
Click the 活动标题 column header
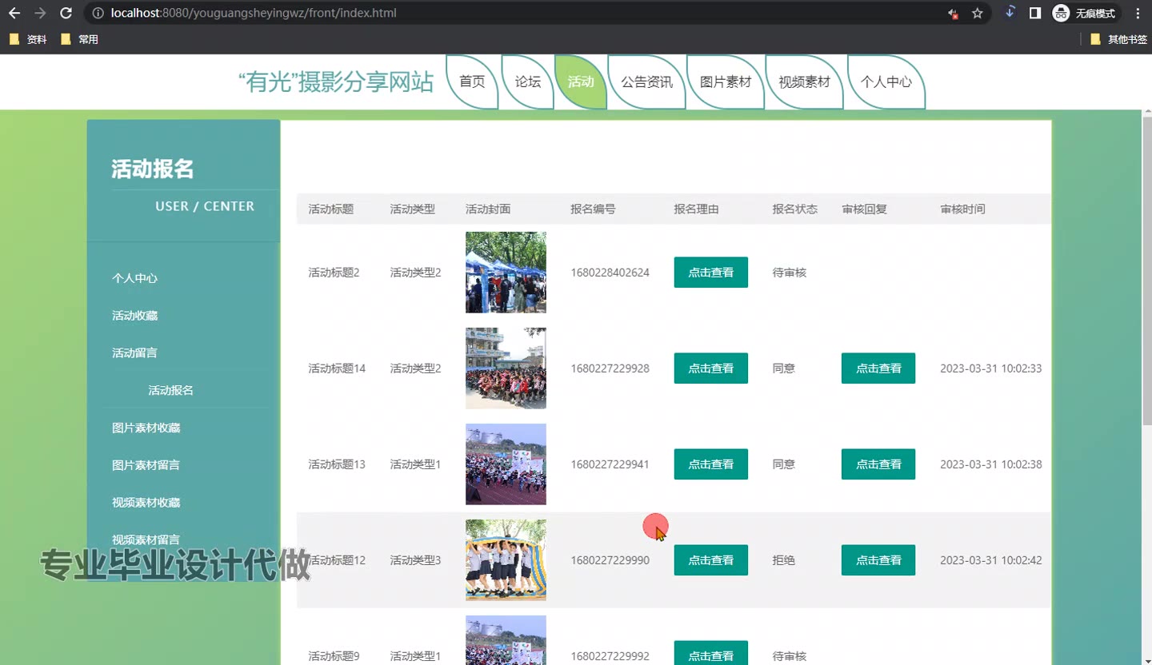pos(331,209)
